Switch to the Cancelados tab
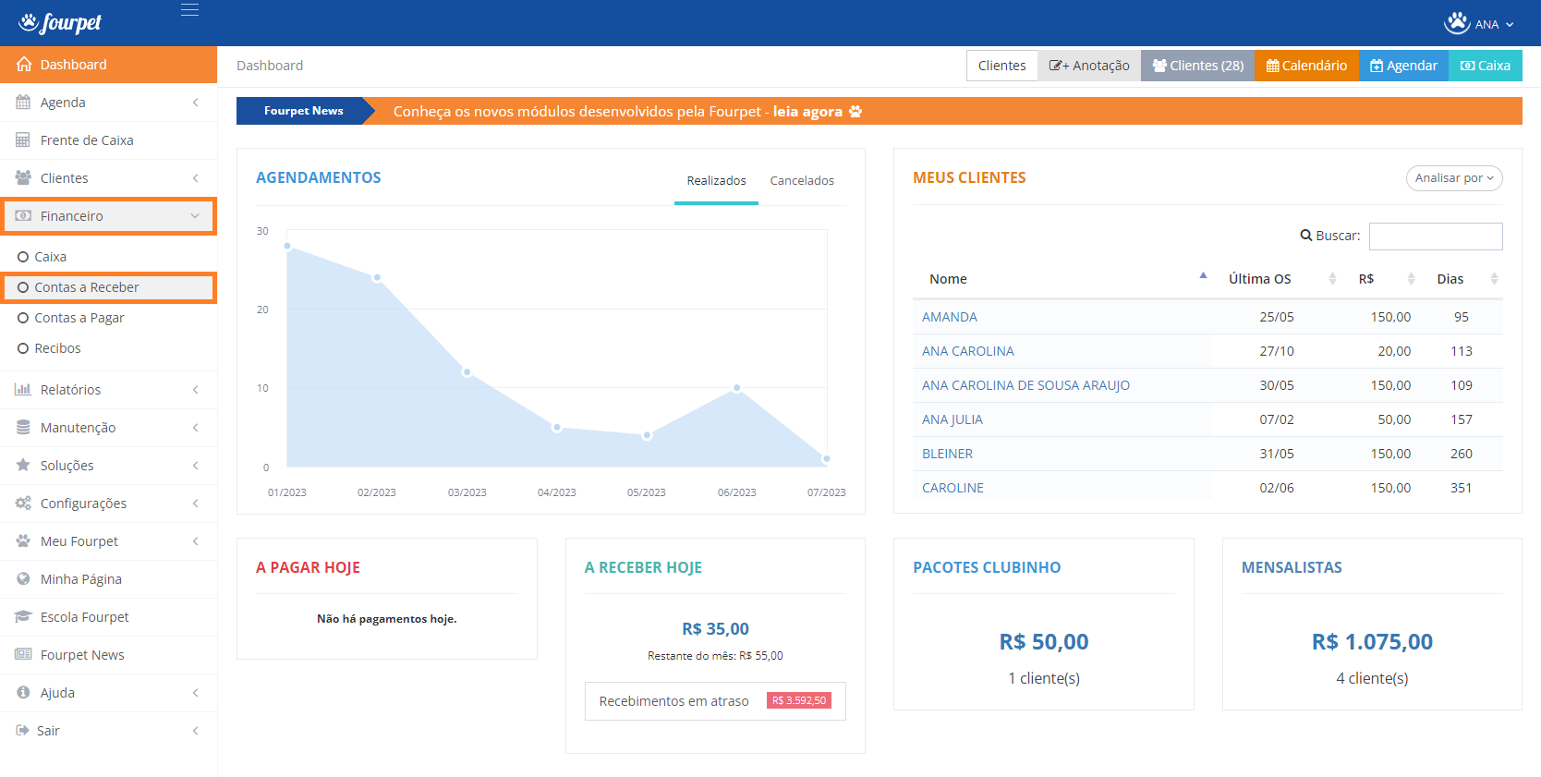The width and height of the screenshot is (1541, 777). click(x=802, y=181)
